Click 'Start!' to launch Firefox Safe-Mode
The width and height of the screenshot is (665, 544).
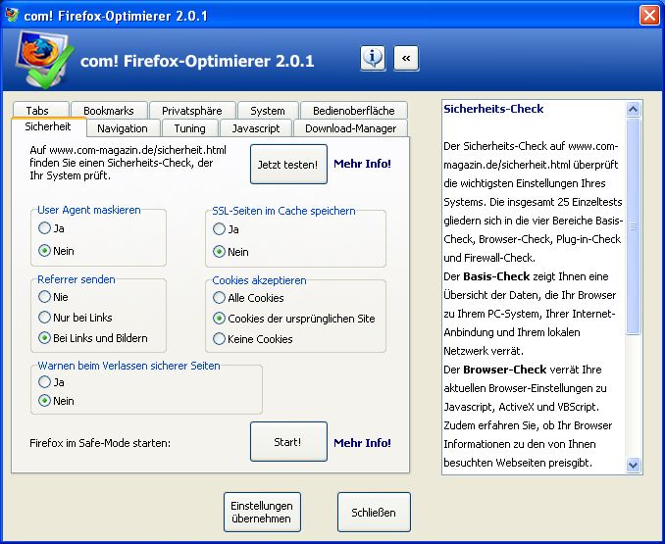point(287,442)
